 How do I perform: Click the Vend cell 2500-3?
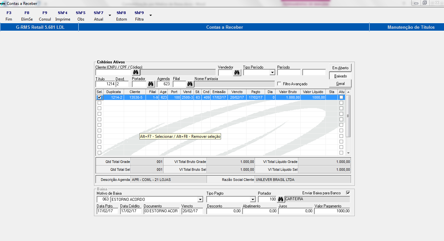[x=187, y=97]
